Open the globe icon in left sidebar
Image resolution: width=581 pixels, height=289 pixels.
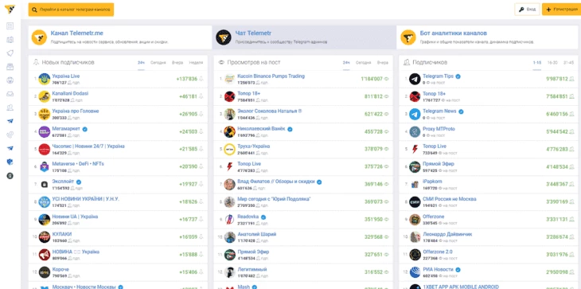tap(10, 80)
